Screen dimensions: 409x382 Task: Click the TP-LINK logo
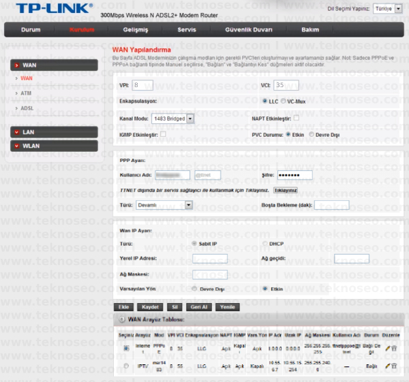55,8
